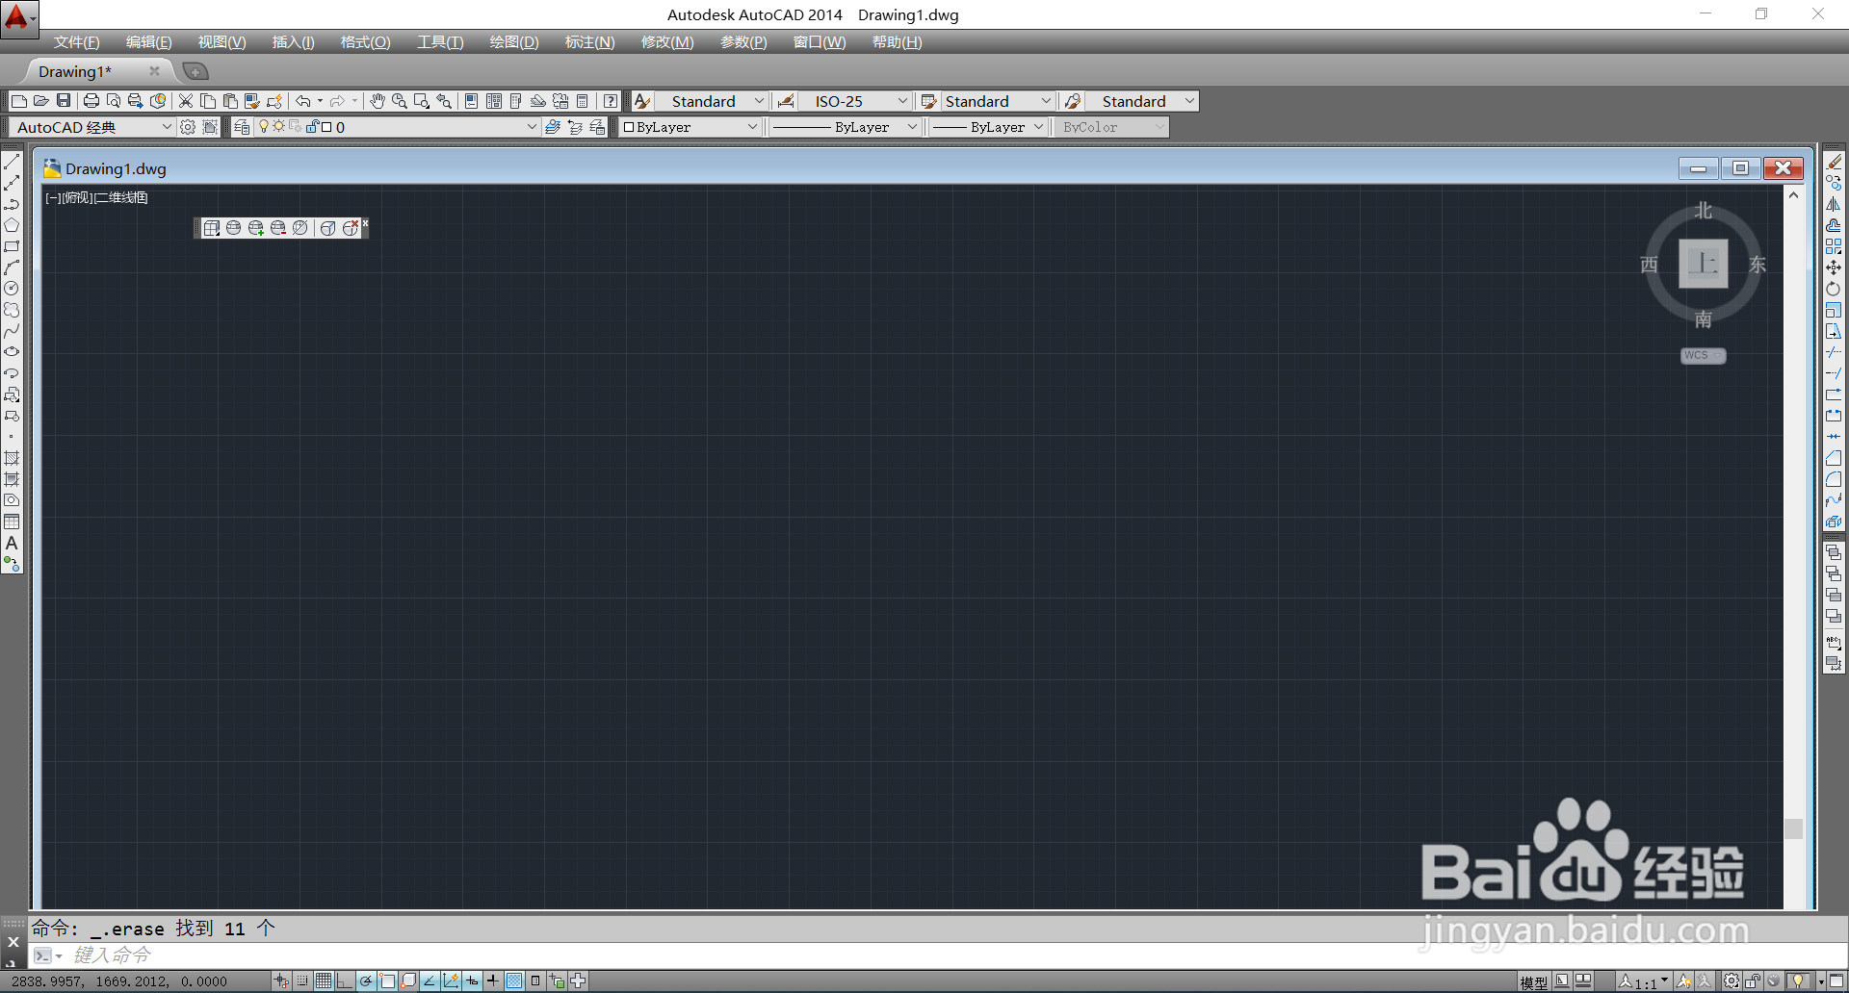
Task: Click the Cut scissors icon
Action: pyautogui.click(x=186, y=101)
